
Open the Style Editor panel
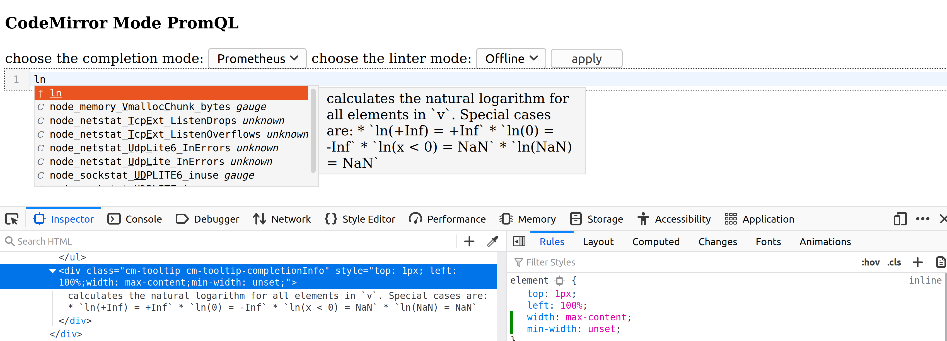coord(360,219)
